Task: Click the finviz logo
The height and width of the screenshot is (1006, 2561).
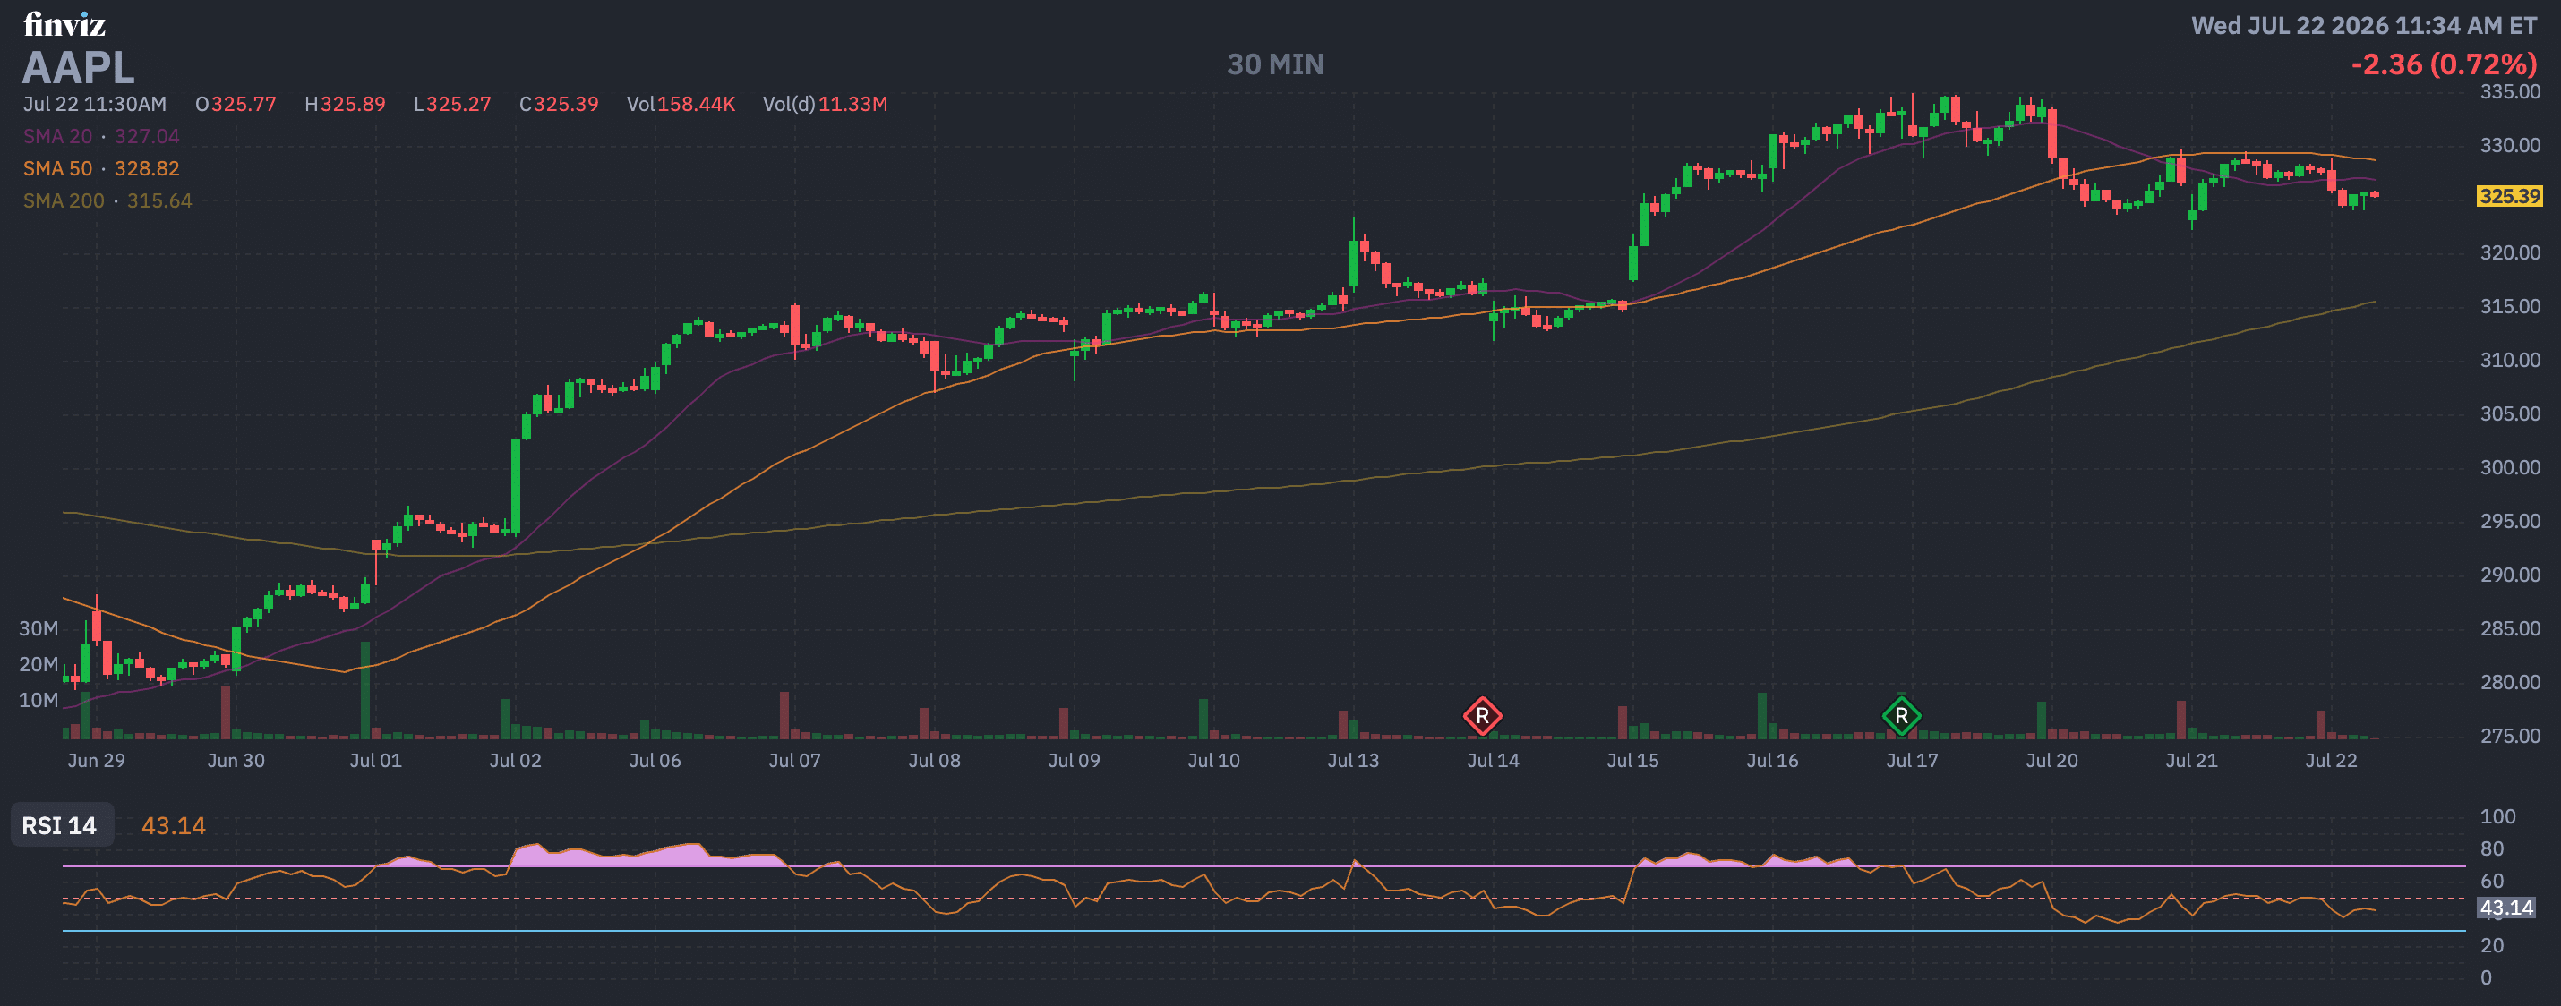Action: [64, 24]
